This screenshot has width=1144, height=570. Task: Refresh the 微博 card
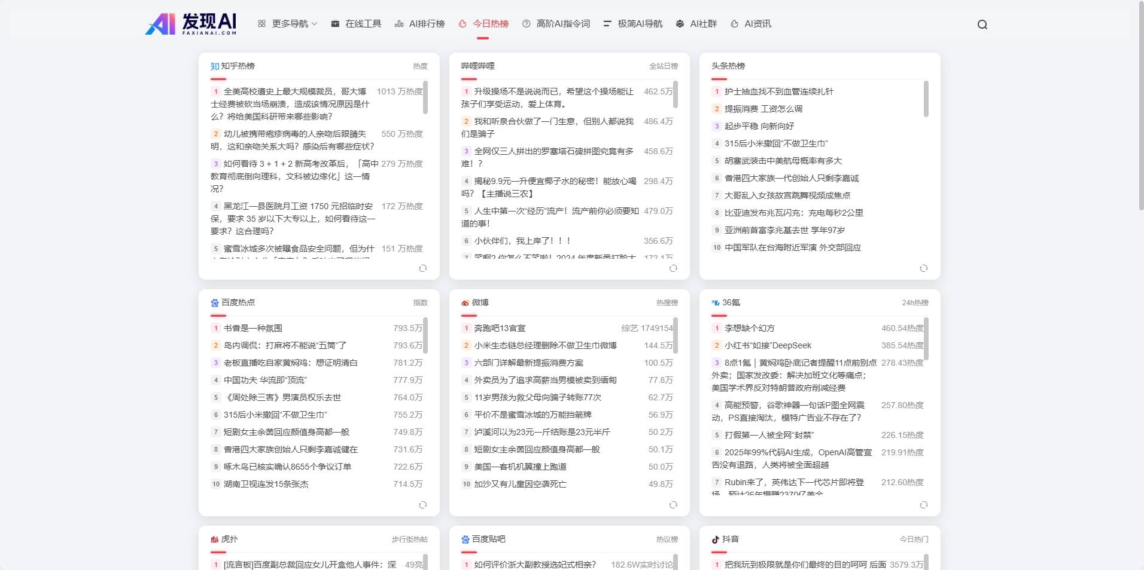[x=673, y=505]
